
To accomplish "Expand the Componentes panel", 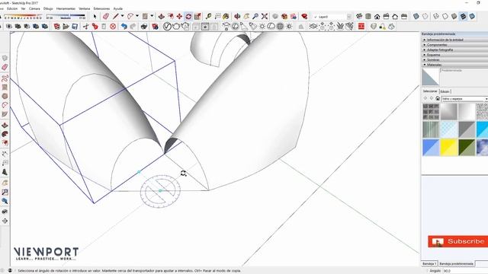I will click(454, 45).
